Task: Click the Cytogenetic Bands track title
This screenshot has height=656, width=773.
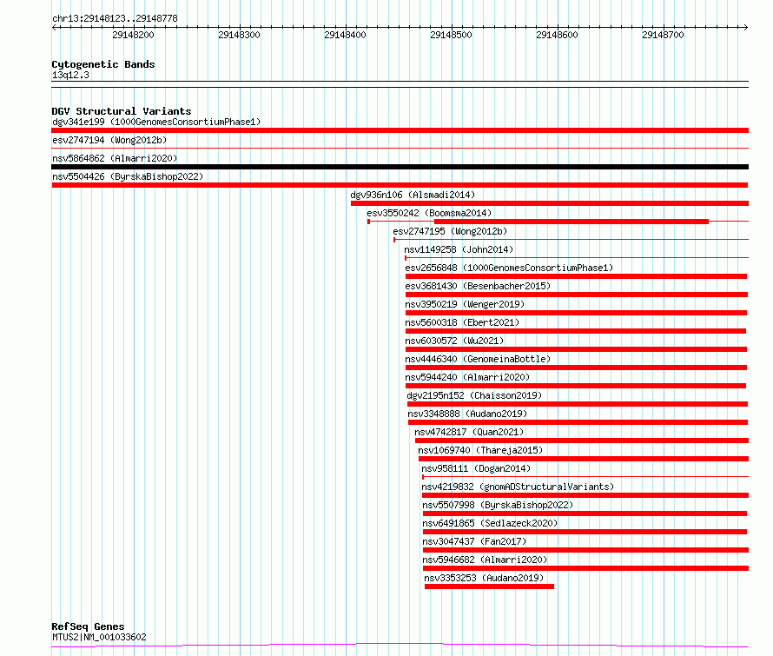Action: pos(103,64)
